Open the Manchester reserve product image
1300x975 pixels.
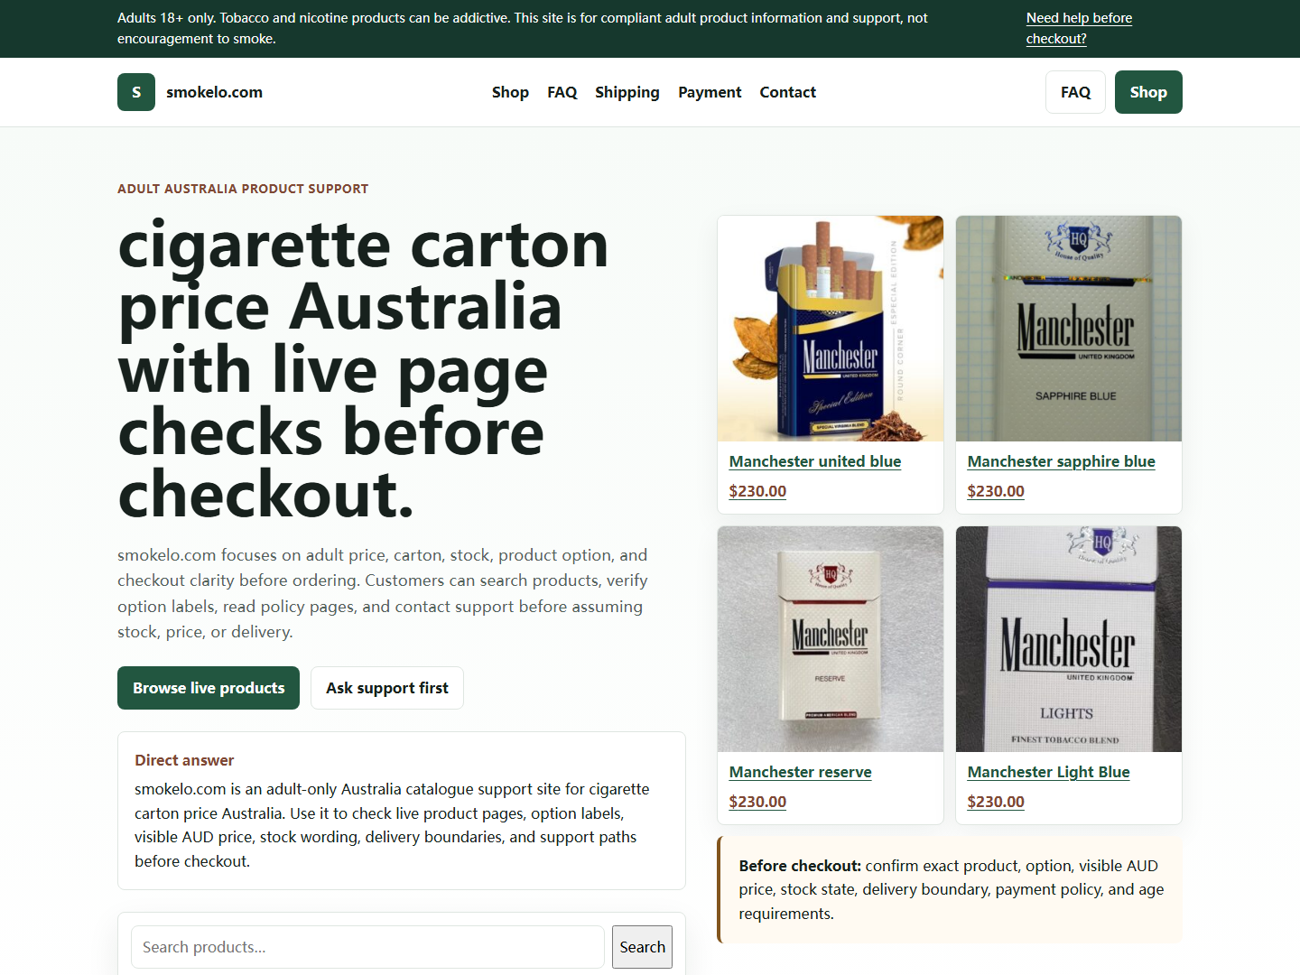point(831,639)
